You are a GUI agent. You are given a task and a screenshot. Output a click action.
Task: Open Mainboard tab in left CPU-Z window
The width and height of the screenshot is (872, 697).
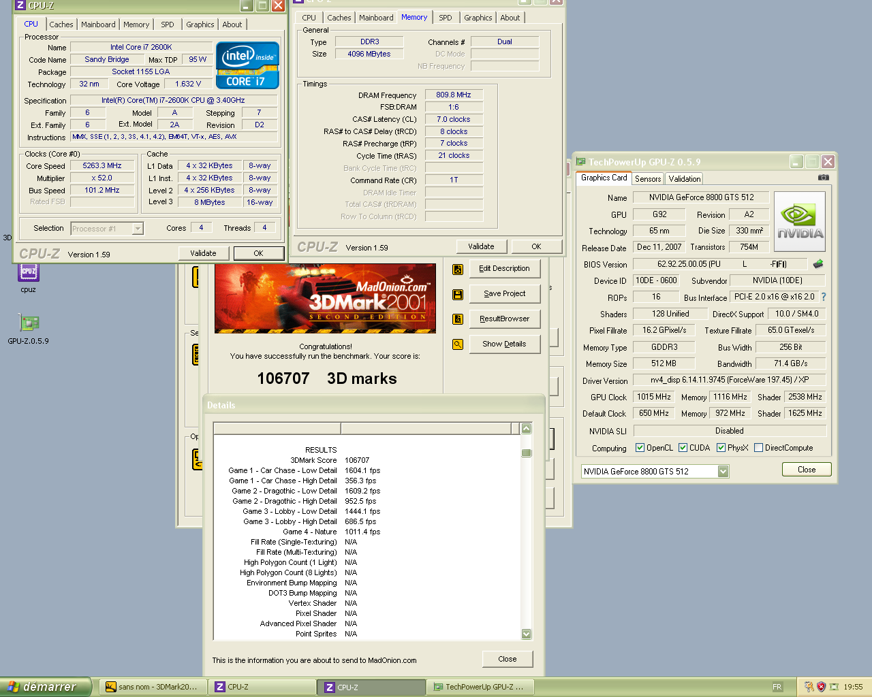tap(98, 25)
